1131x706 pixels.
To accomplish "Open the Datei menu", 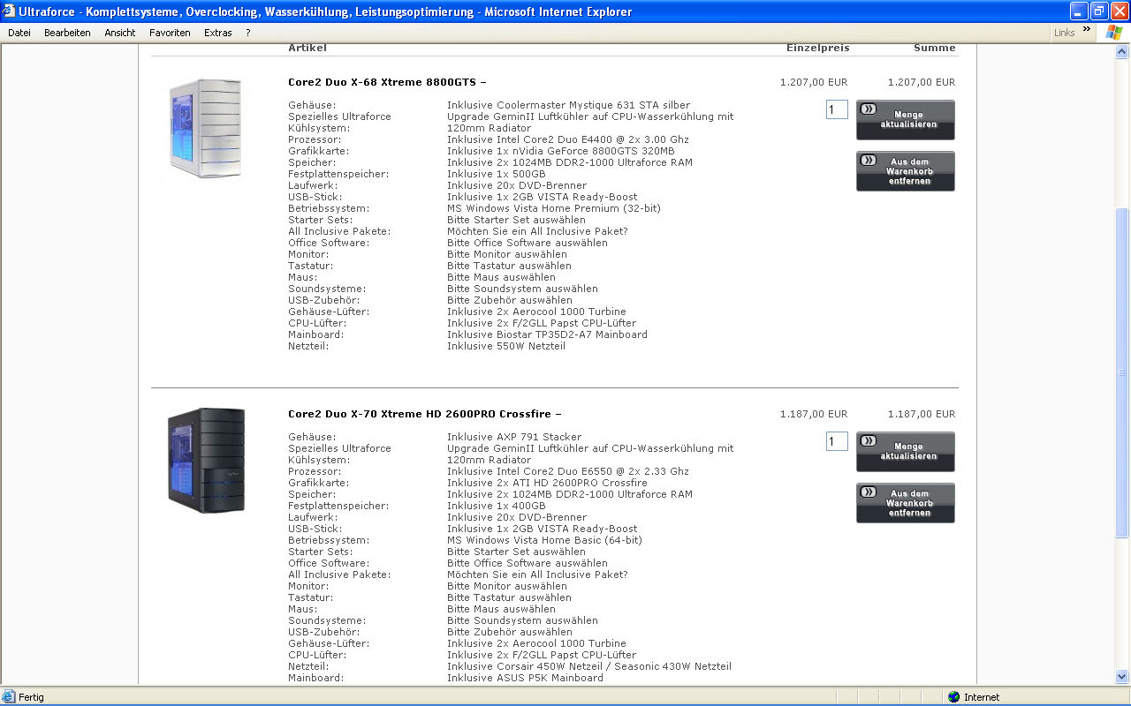I will [19, 33].
